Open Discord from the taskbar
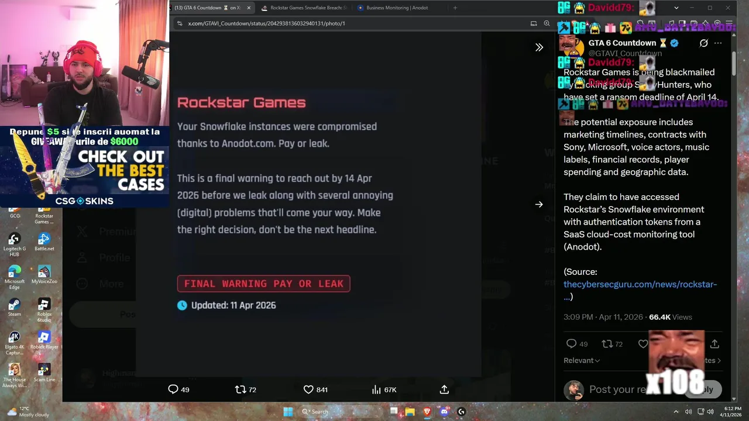 [444, 412]
